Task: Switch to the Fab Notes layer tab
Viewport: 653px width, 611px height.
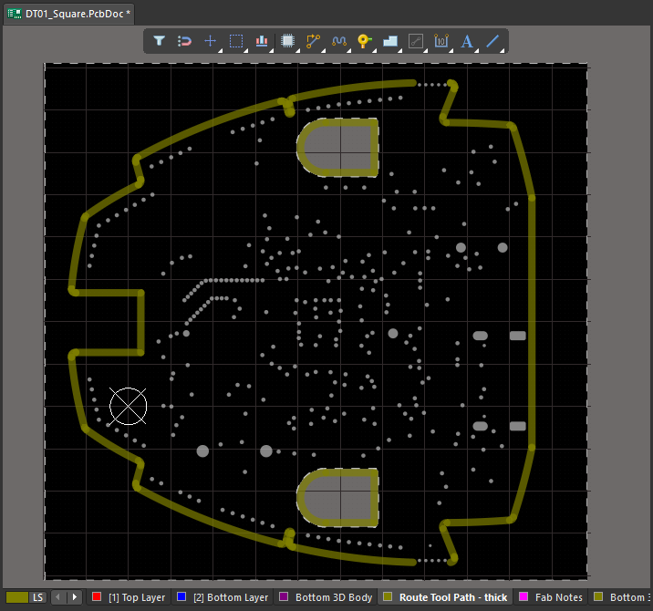Action: (x=550, y=597)
